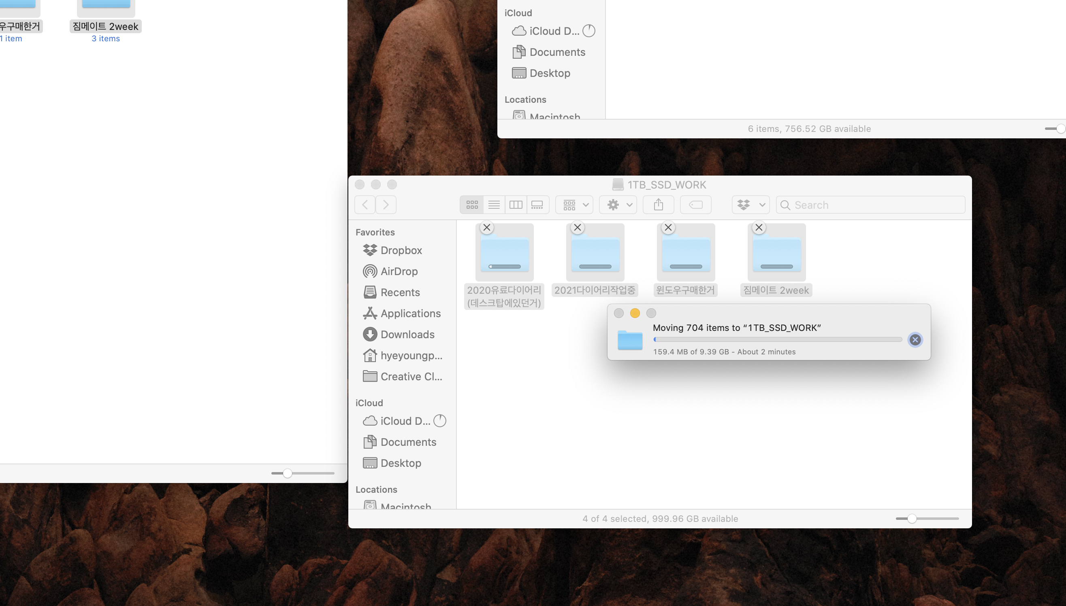Open AirDrop in Finder sidebar
This screenshot has width=1066, height=606.
coord(399,271)
